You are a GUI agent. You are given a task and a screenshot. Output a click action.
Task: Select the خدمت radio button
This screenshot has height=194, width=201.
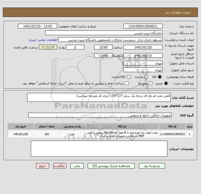coord(146,77)
